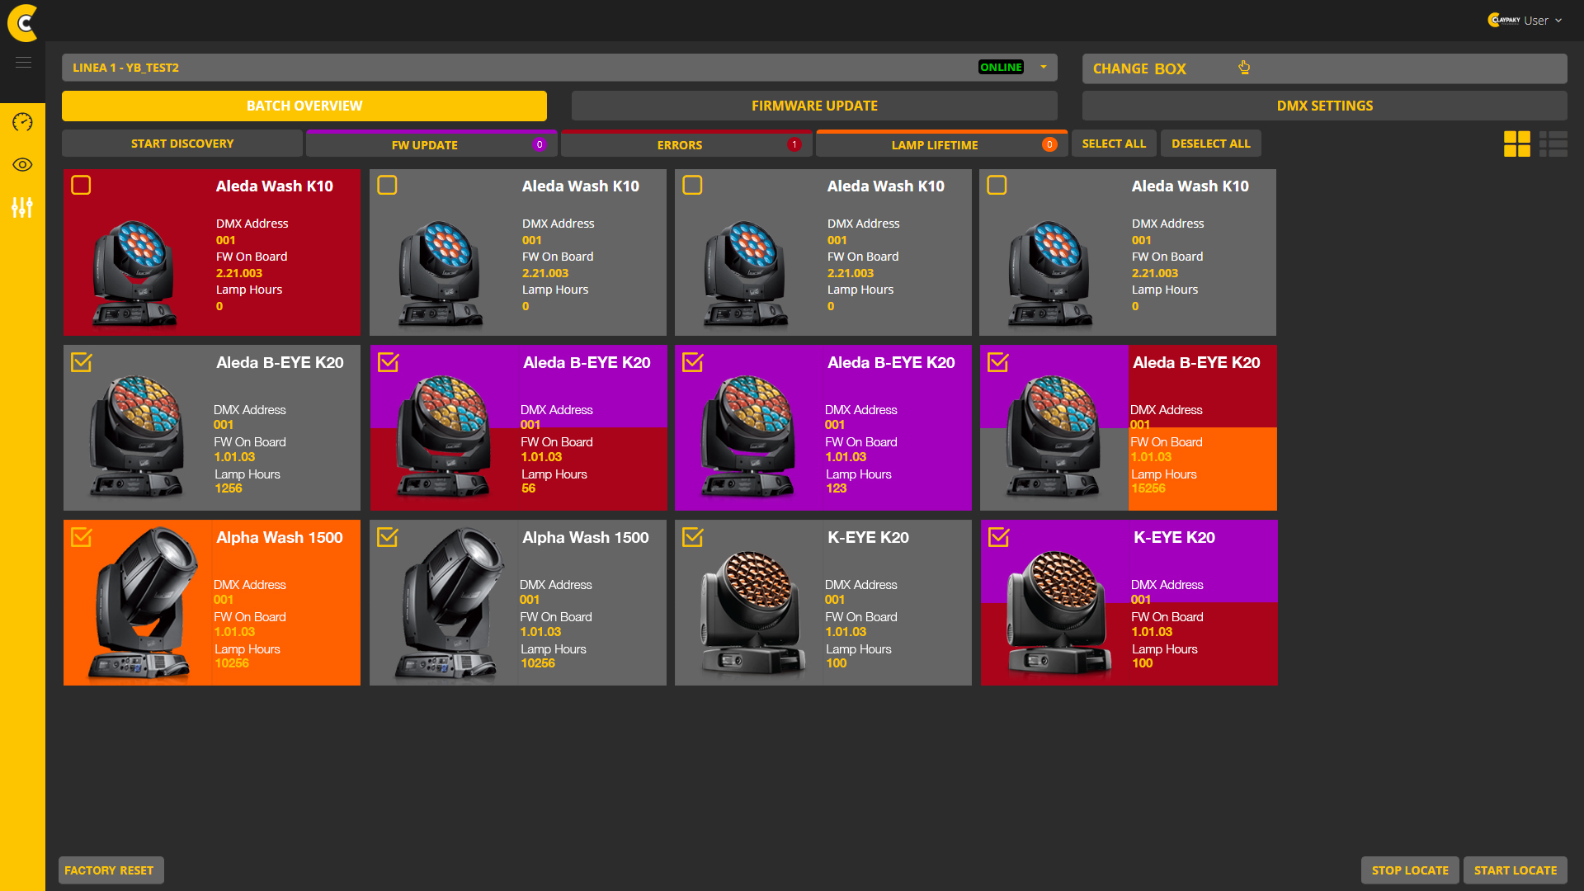Open the hamburger navigation menu
Viewport: 1584px width, 891px height.
click(x=23, y=62)
